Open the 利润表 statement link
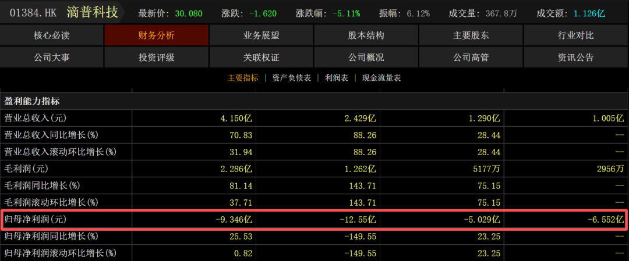Screen dimensions: 629x261 tap(336, 78)
